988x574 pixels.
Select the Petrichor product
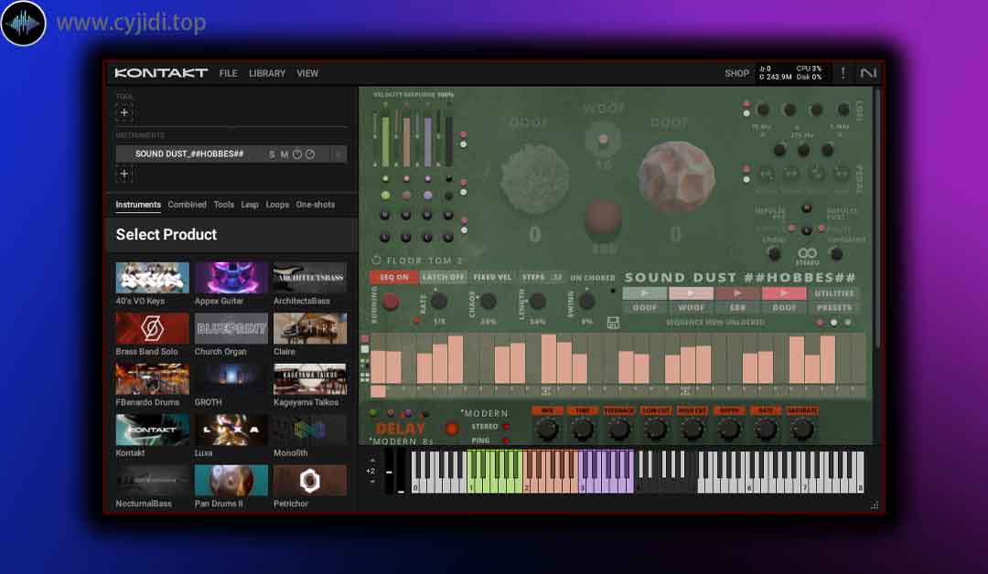(309, 486)
